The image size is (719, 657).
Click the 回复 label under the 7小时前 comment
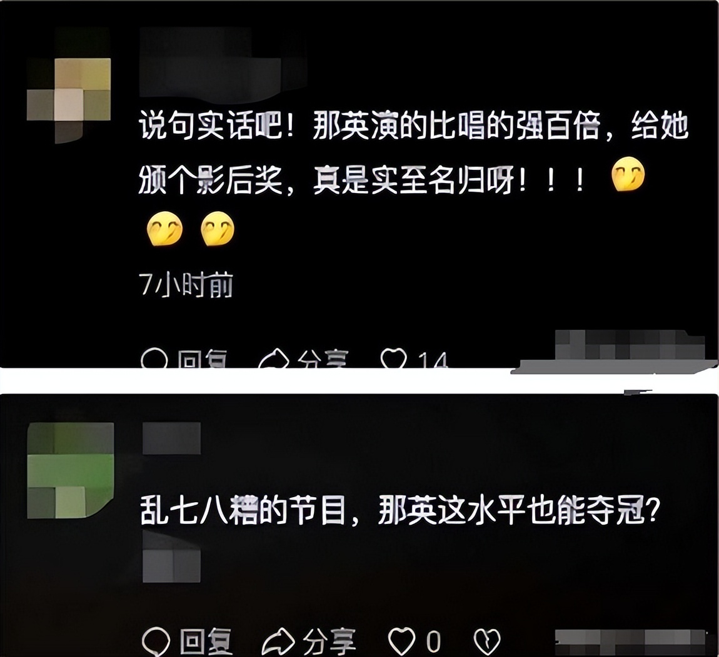(203, 359)
